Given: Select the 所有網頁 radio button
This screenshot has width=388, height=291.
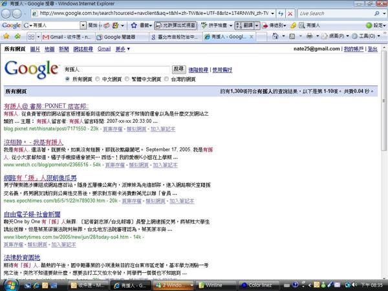Looking at the screenshot, I should pos(67,79).
